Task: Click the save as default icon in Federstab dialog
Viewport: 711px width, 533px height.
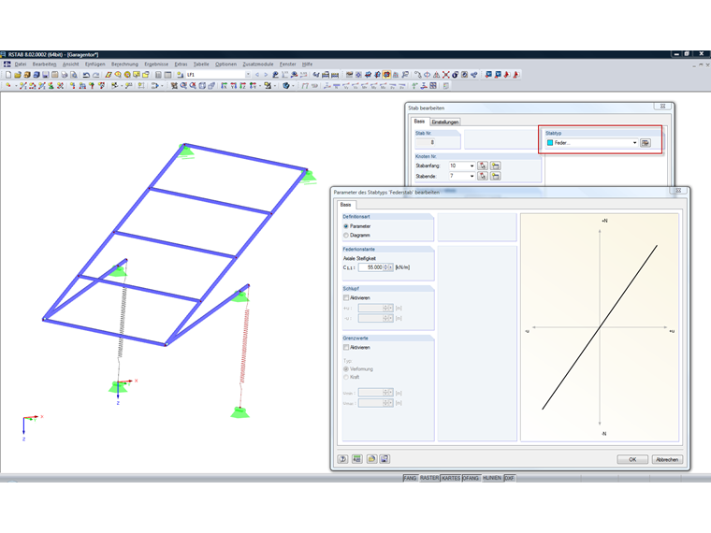Action: [x=385, y=459]
